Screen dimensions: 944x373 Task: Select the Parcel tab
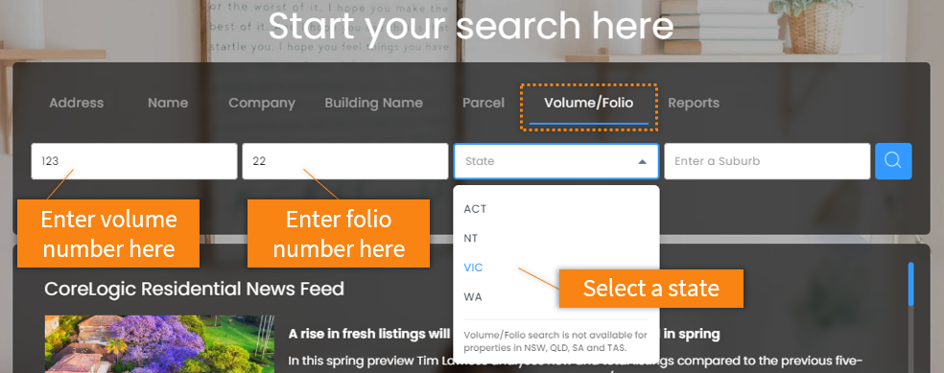click(x=484, y=103)
